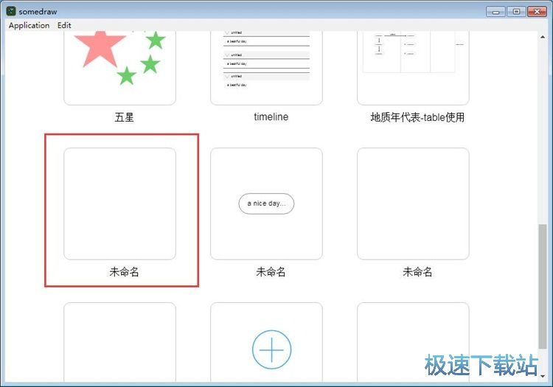The image size is (553, 387).
Task: Click the scrollbar down arrow
Action: point(543,376)
